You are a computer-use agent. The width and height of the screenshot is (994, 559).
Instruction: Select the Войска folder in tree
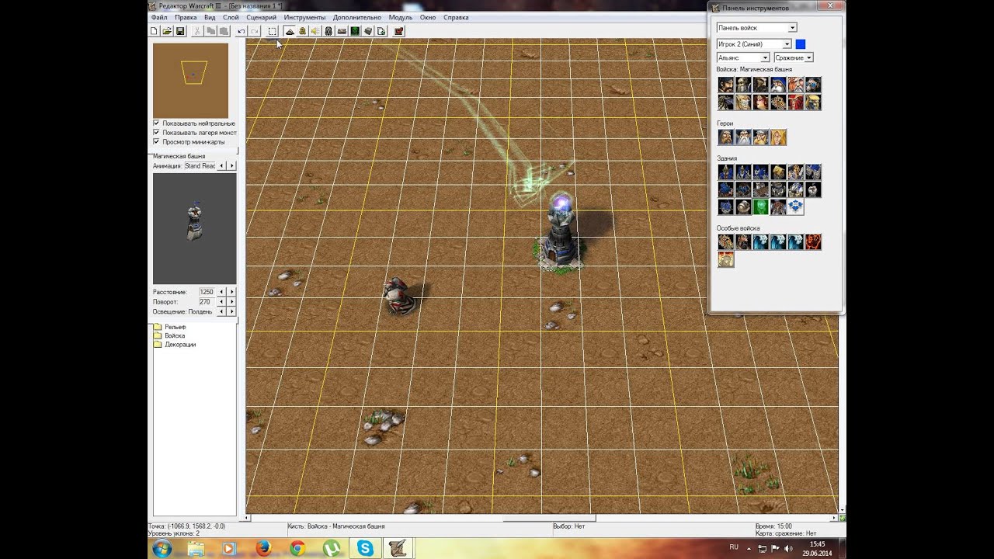point(169,335)
